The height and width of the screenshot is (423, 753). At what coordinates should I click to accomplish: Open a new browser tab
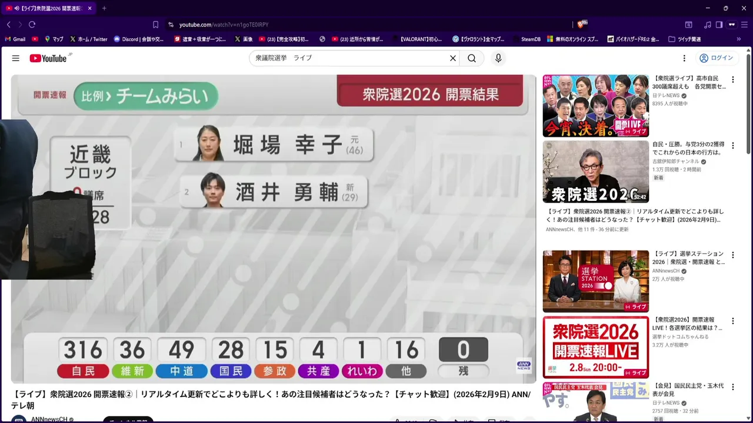[104, 8]
